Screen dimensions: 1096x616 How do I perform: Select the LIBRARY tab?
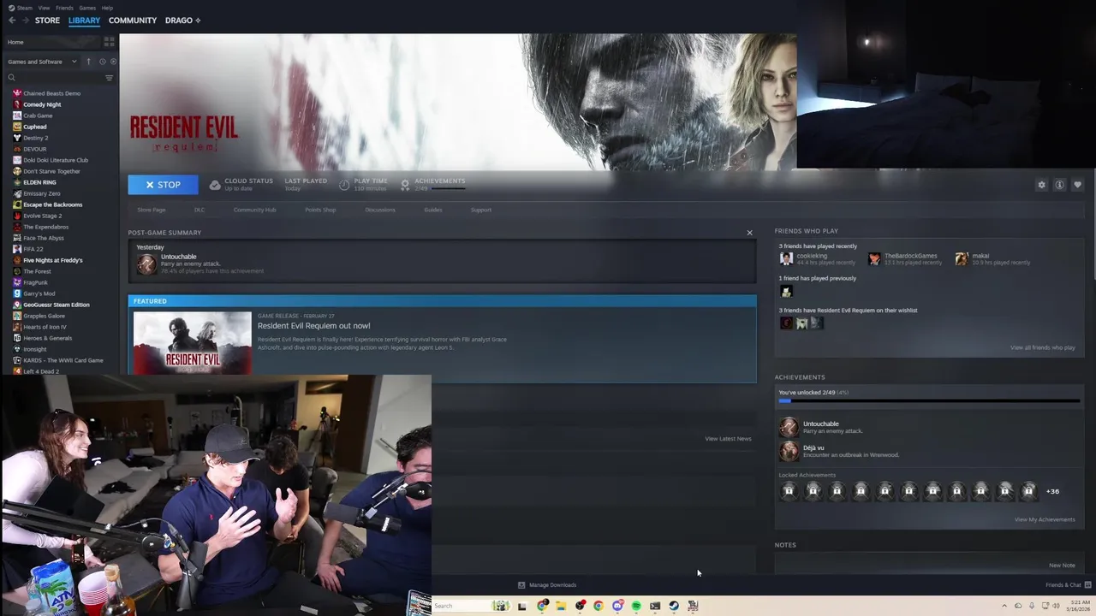tap(84, 21)
